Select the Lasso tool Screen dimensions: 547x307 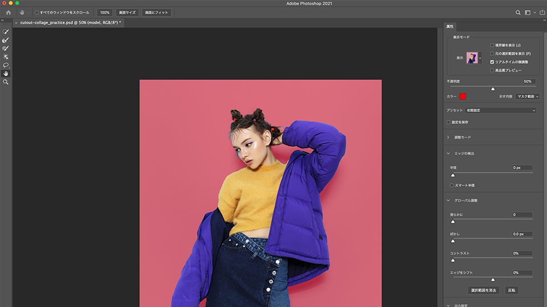[6, 65]
